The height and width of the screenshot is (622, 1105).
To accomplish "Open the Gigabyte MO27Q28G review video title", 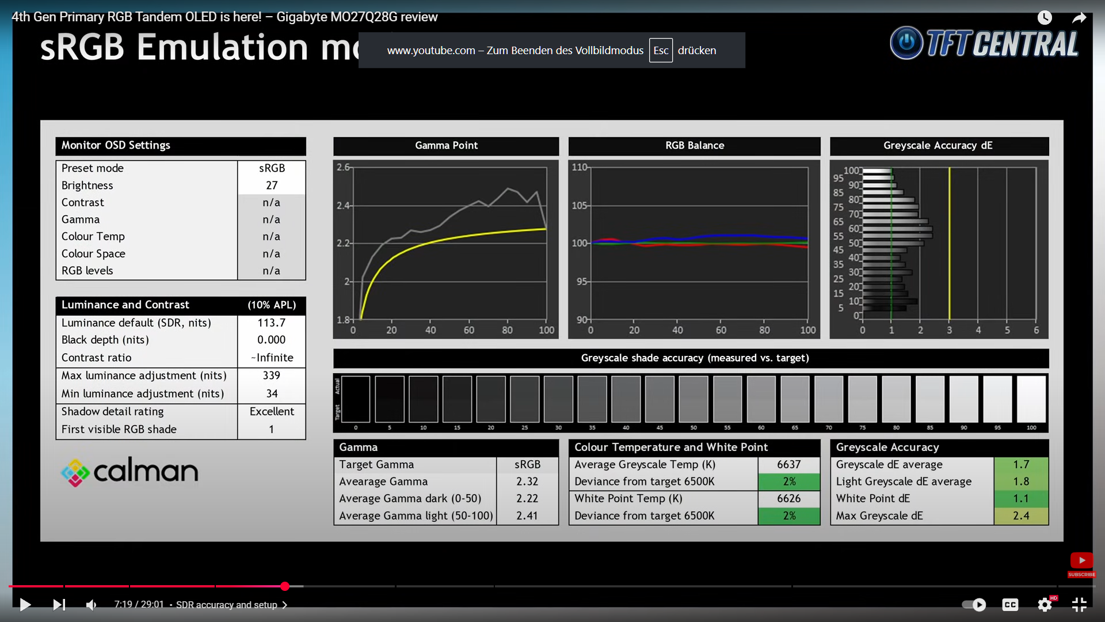I will [x=224, y=17].
